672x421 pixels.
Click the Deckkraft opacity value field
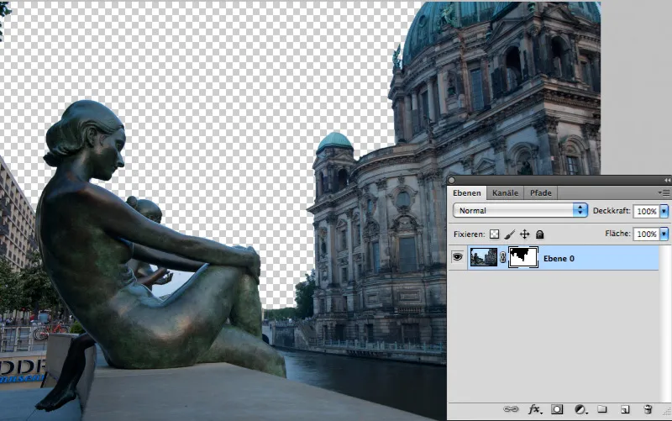coord(646,211)
